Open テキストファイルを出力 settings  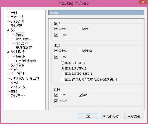[x=25, y=78]
